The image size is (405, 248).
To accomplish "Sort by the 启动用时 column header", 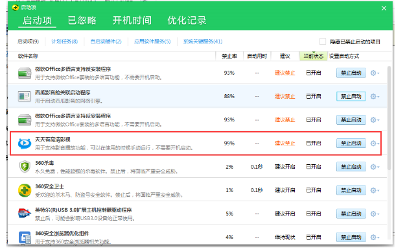I will tap(257, 56).
